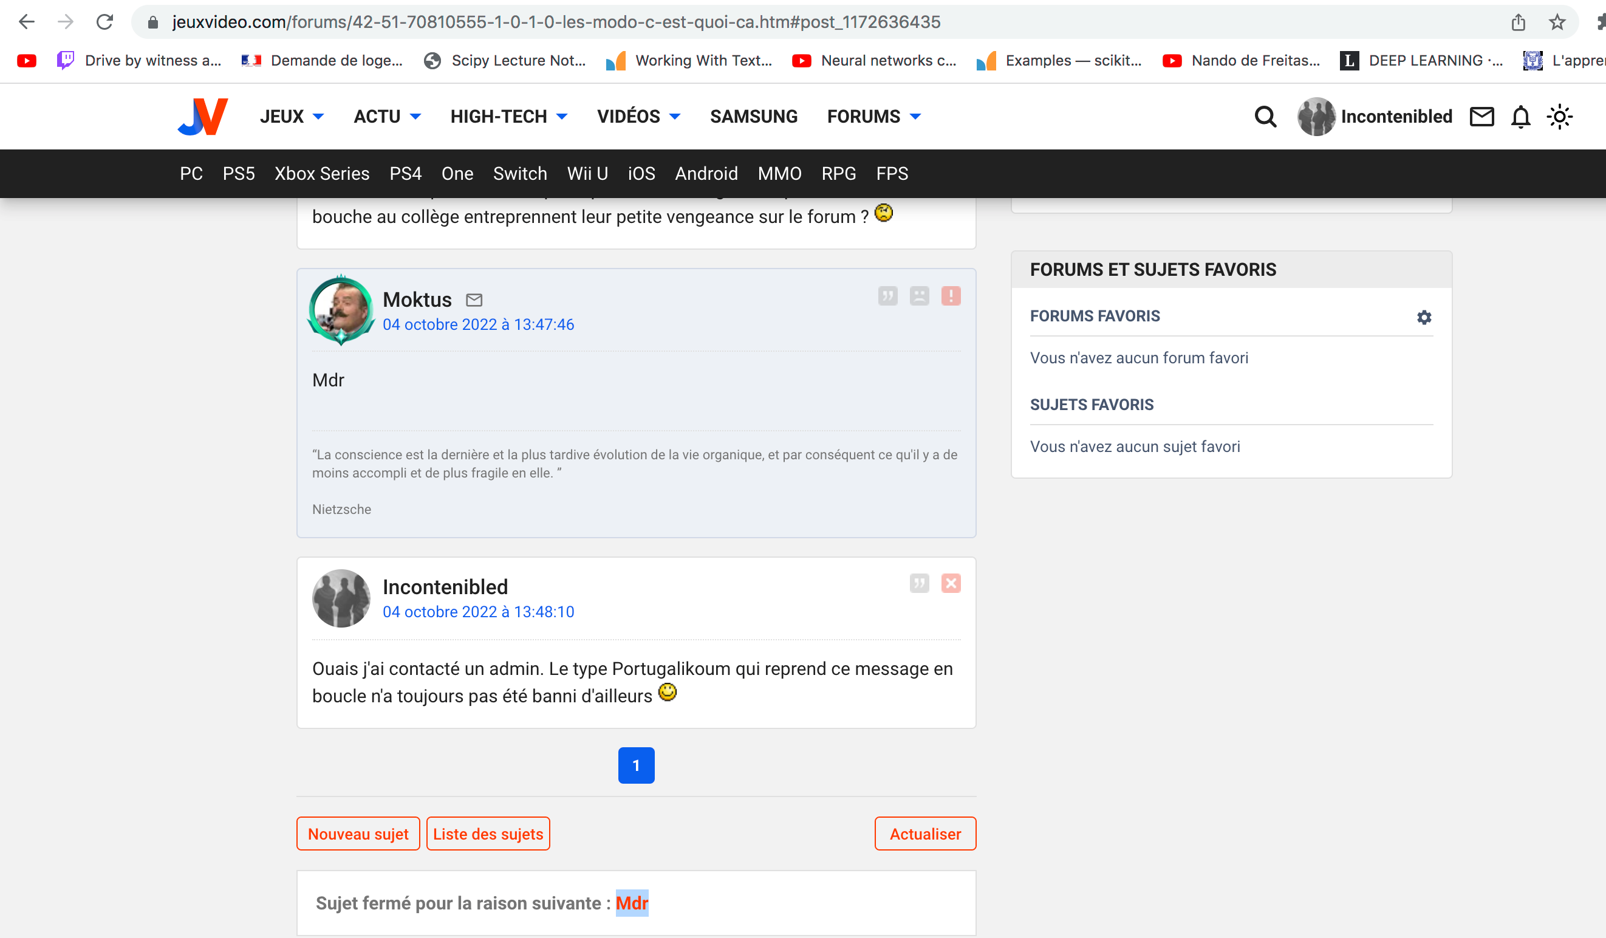Delete Incontenibled's post with the red X

(950, 584)
